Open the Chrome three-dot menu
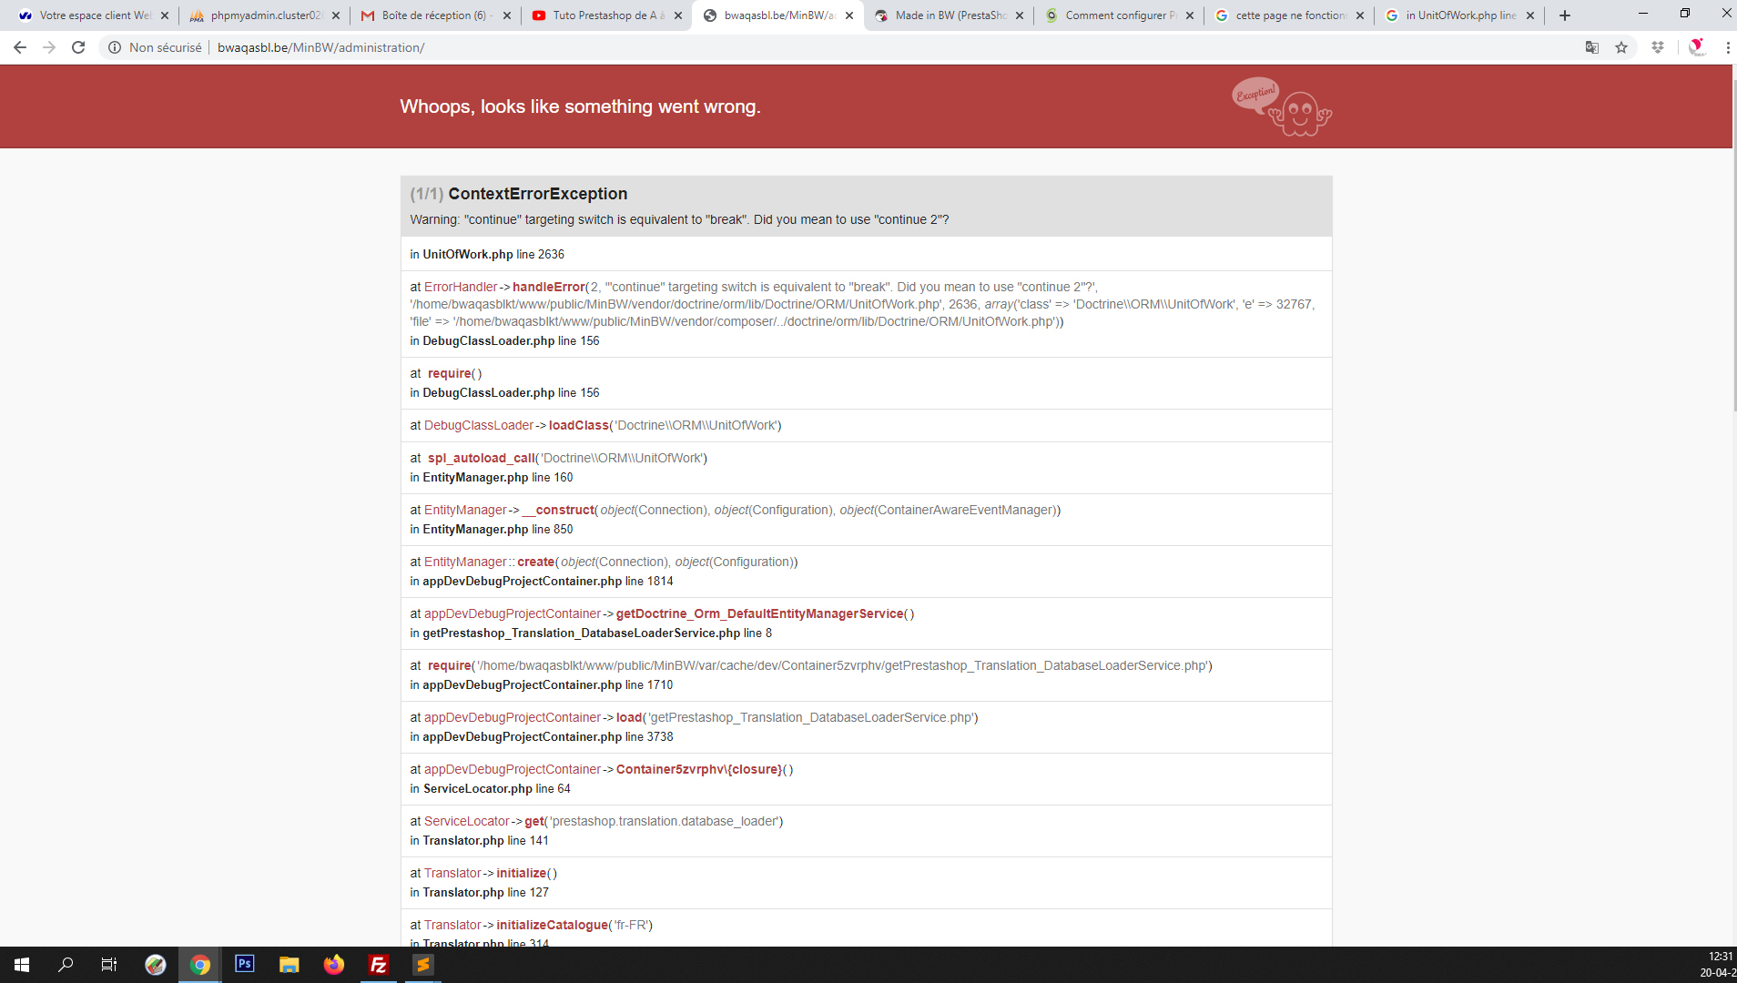This screenshot has width=1737, height=983. tap(1727, 47)
